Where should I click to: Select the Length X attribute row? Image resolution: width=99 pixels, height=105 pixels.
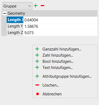(52, 20)
